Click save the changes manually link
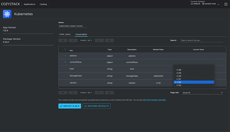230x132 pixels. (x=154, y=100)
